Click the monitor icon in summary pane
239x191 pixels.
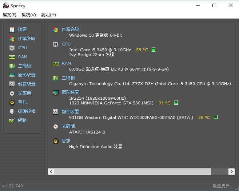coord(56,92)
